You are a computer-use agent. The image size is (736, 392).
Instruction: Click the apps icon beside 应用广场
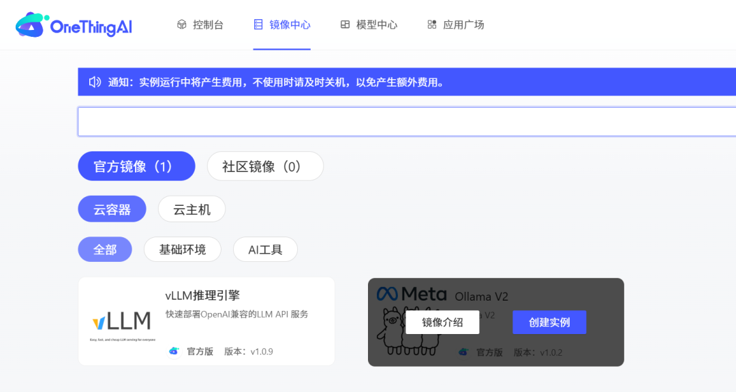pyautogui.click(x=431, y=25)
